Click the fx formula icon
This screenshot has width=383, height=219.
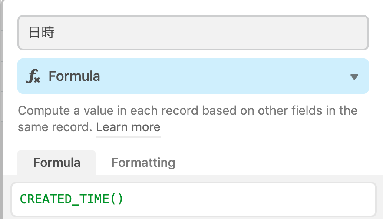coord(33,76)
